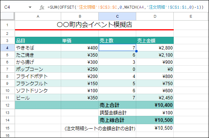
Task: Click the ¥100 price in ソフトドリンク row
Action: tap(80, 90)
